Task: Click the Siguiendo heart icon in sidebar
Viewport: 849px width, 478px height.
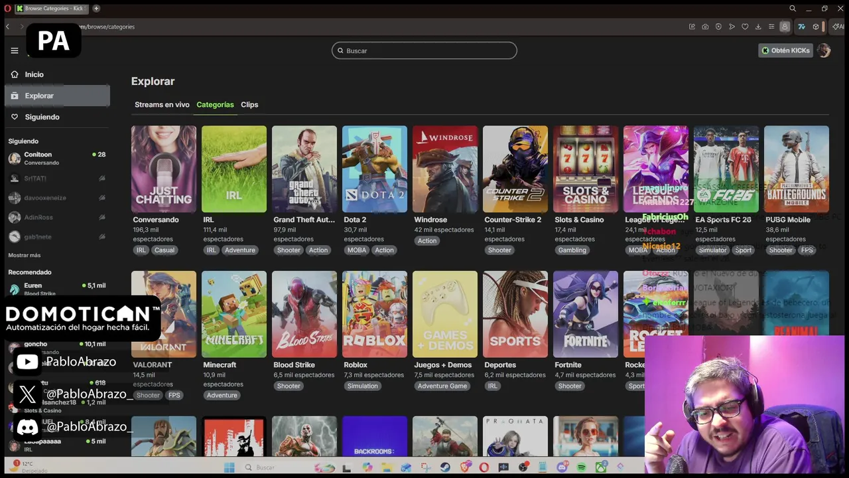Action: pos(15,117)
